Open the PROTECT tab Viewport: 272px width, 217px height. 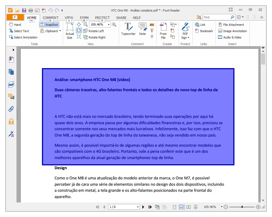pos(102,18)
